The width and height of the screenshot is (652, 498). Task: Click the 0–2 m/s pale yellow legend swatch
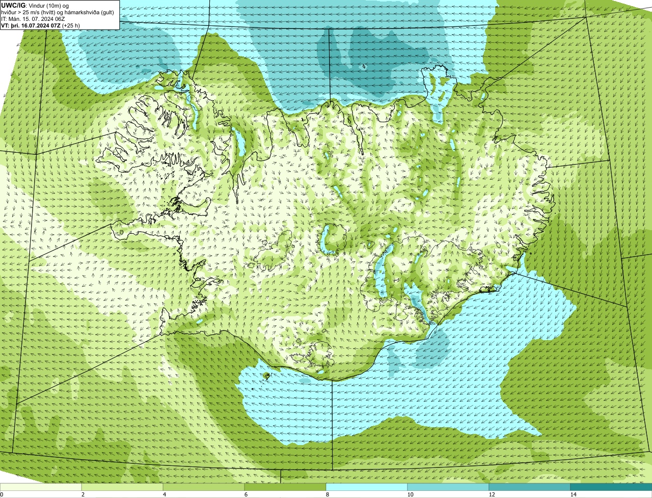coord(41,487)
